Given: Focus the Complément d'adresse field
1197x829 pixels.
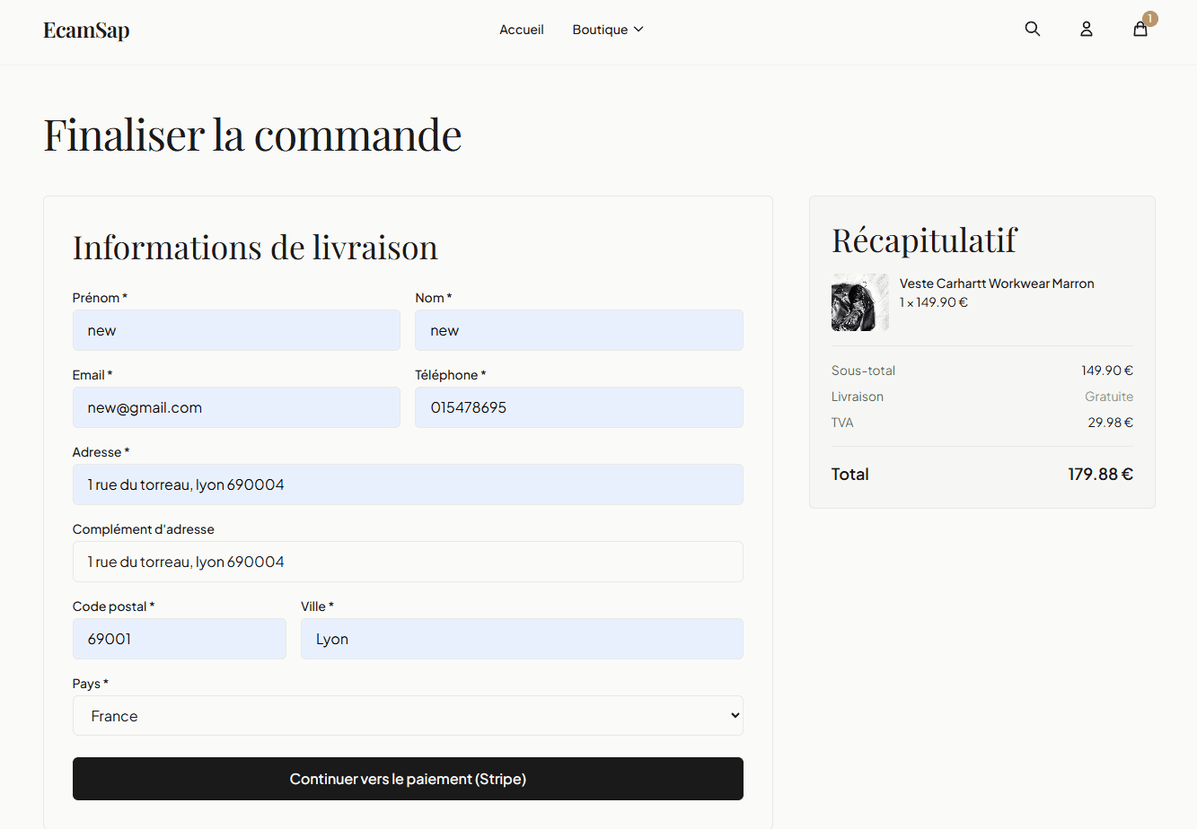Looking at the screenshot, I should click(408, 562).
